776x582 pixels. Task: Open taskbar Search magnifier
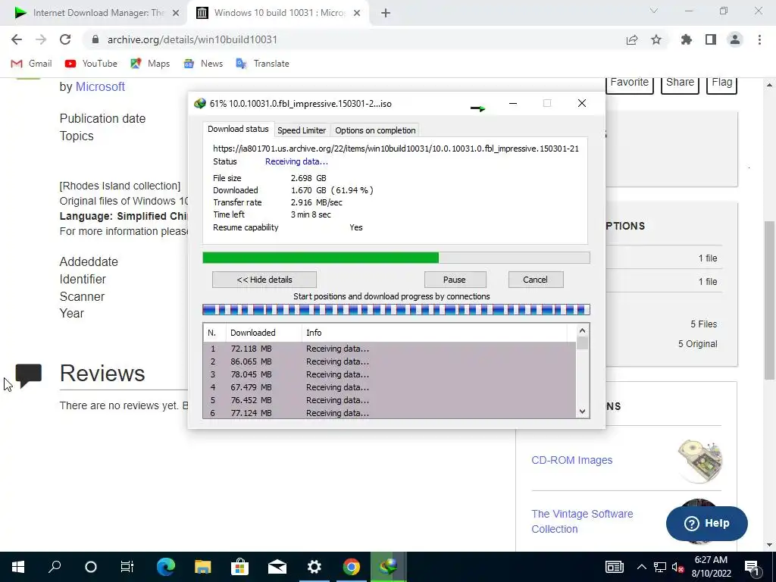[55, 567]
